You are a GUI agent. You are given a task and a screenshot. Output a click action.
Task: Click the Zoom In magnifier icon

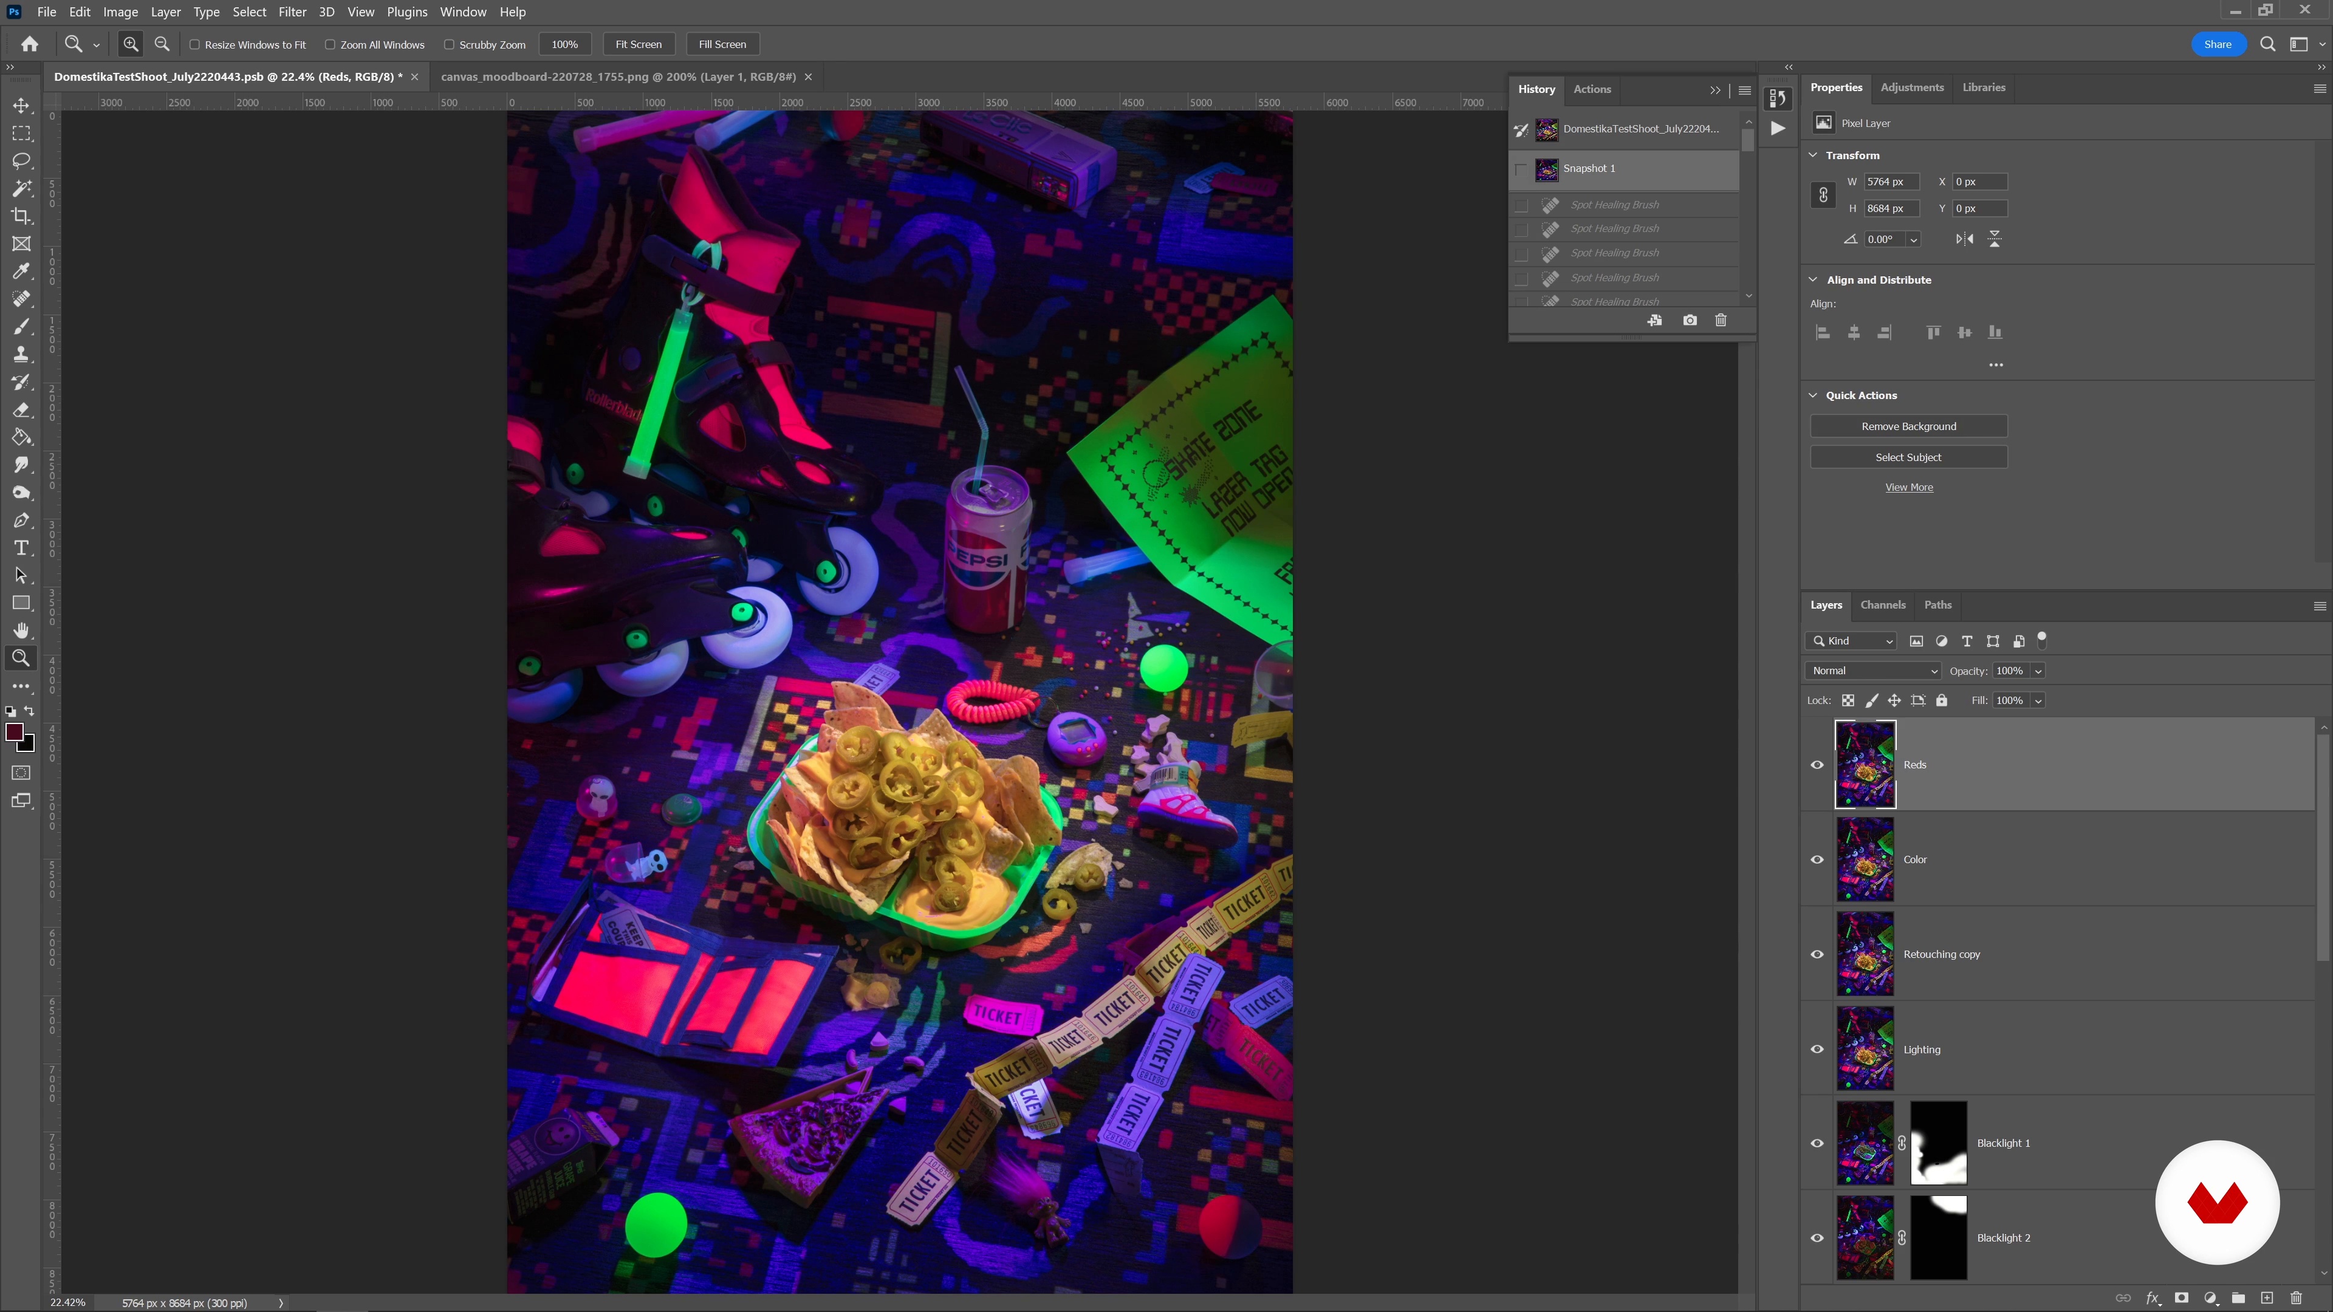coord(131,44)
